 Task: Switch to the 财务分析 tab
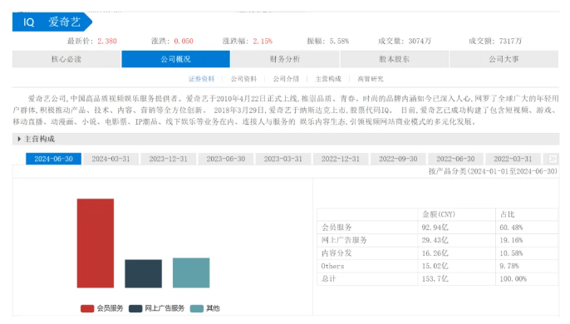click(285, 59)
